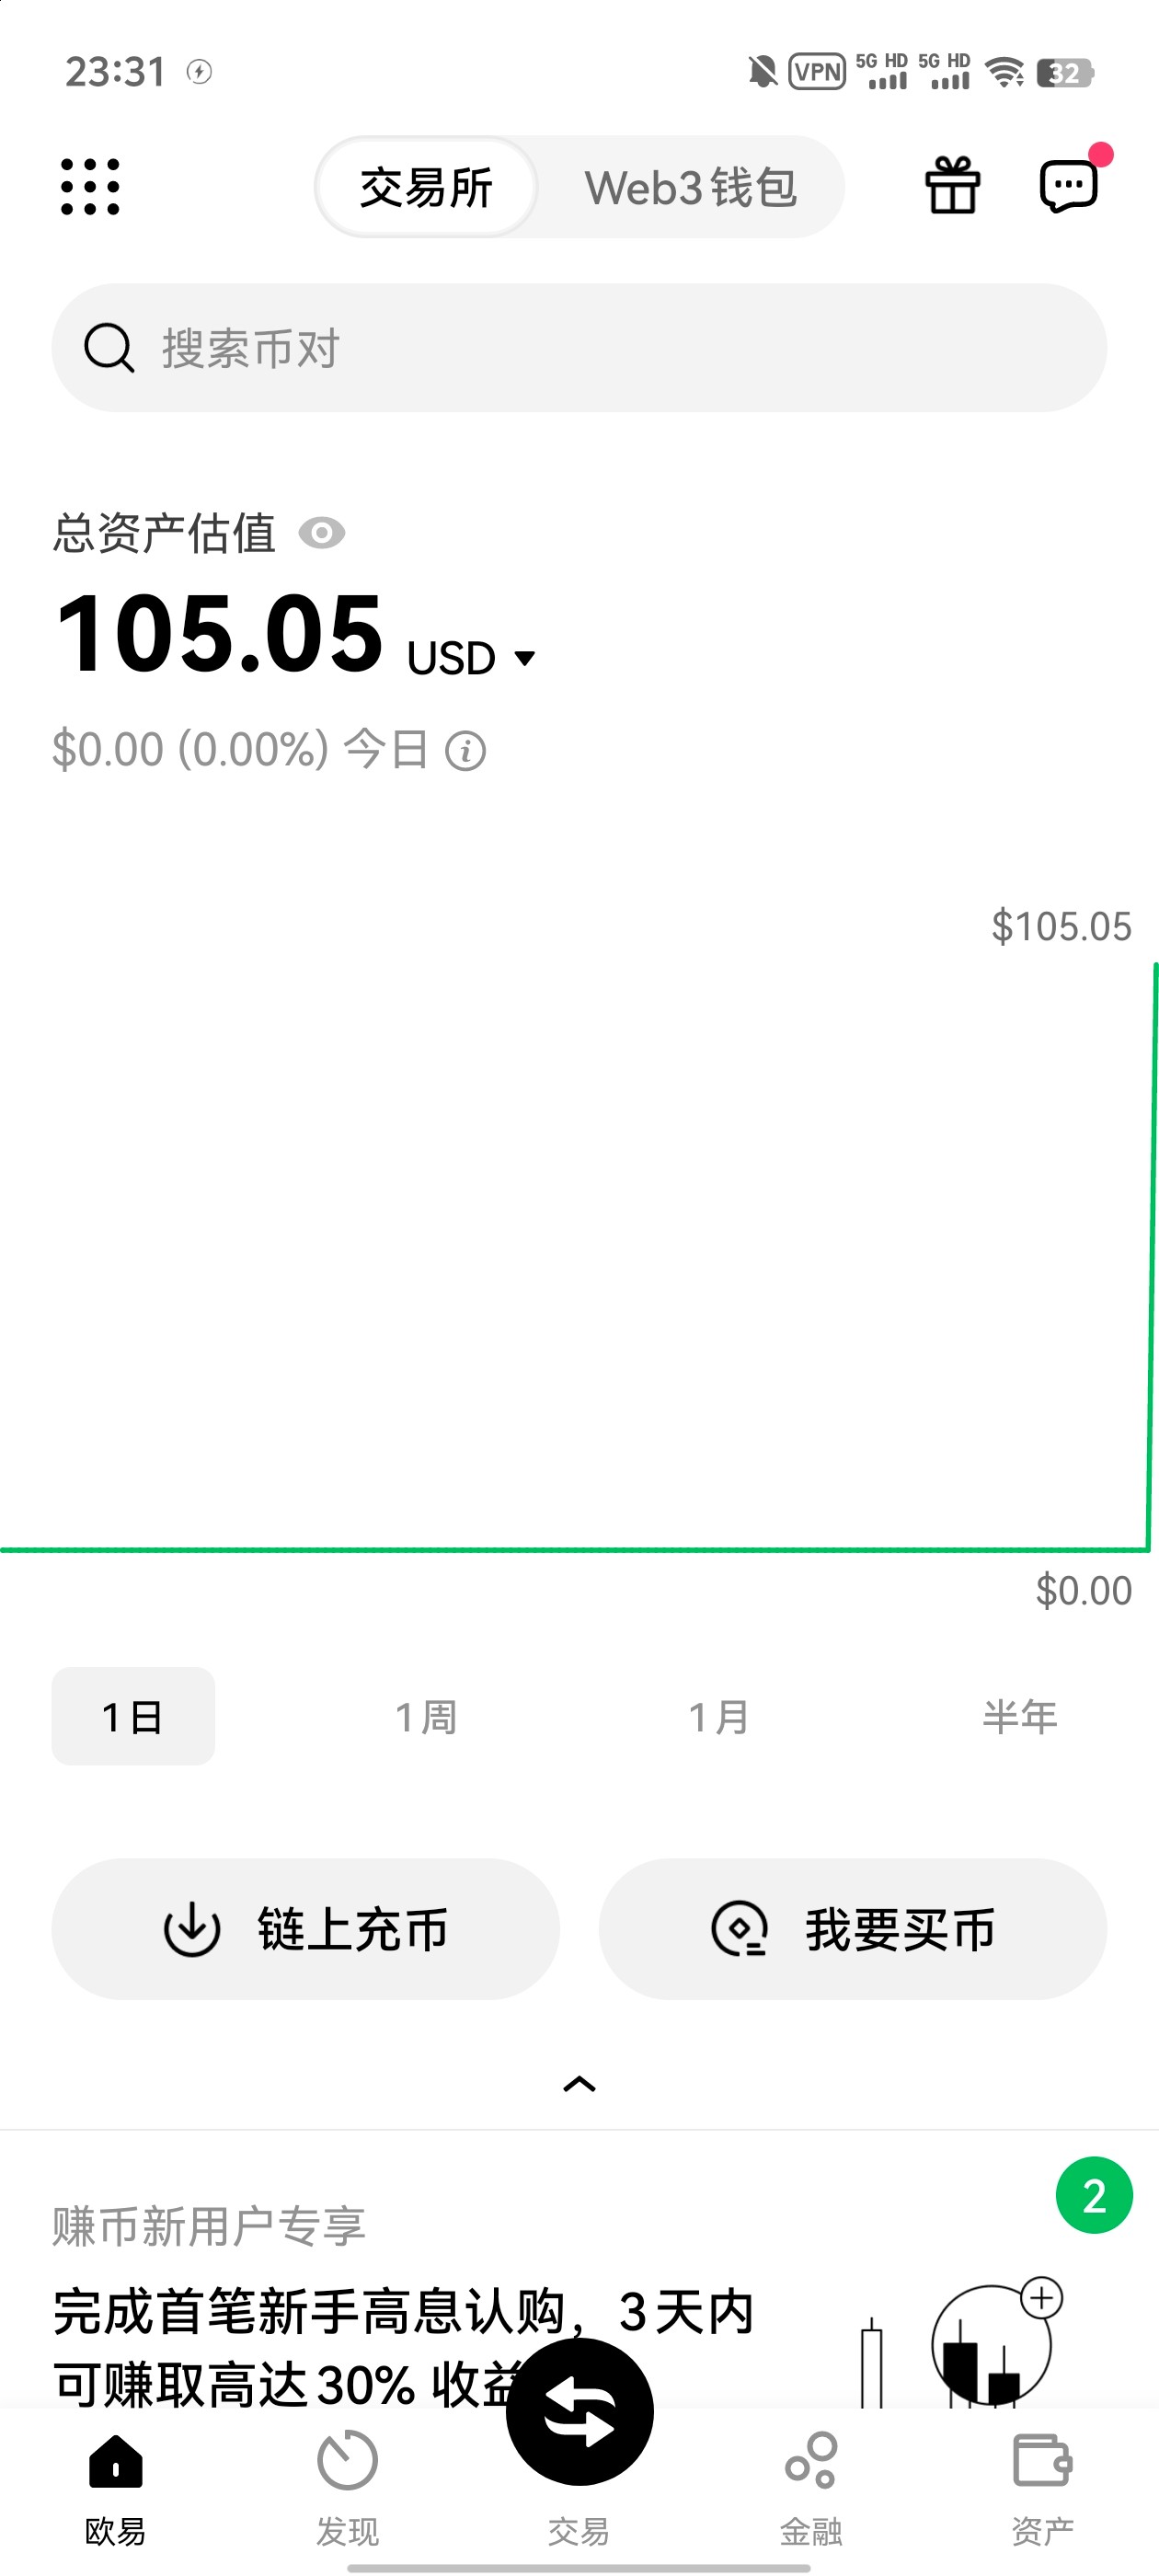
Task: Tap the central swap trade button
Action: (579, 2412)
